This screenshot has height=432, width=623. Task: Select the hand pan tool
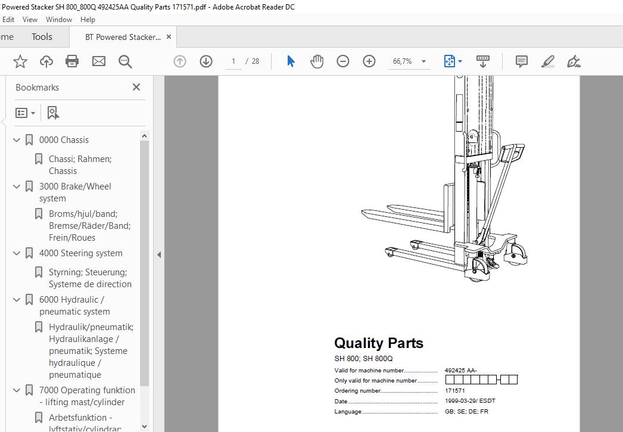(x=317, y=61)
